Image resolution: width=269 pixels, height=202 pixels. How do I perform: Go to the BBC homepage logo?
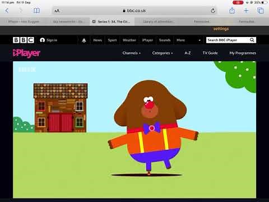[24, 40]
